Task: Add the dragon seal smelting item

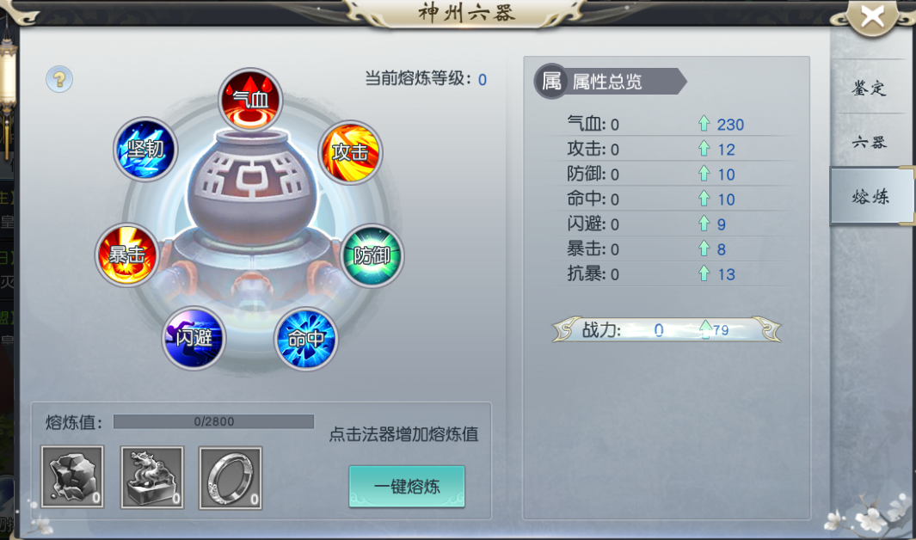Action: pos(152,477)
